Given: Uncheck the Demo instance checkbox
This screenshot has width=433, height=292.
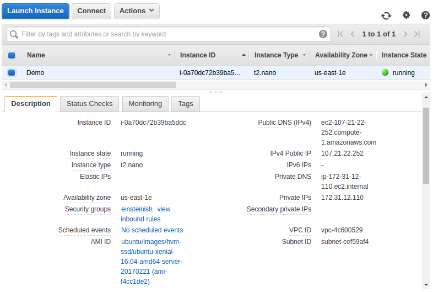Looking at the screenshot, I should click(12, 72).
